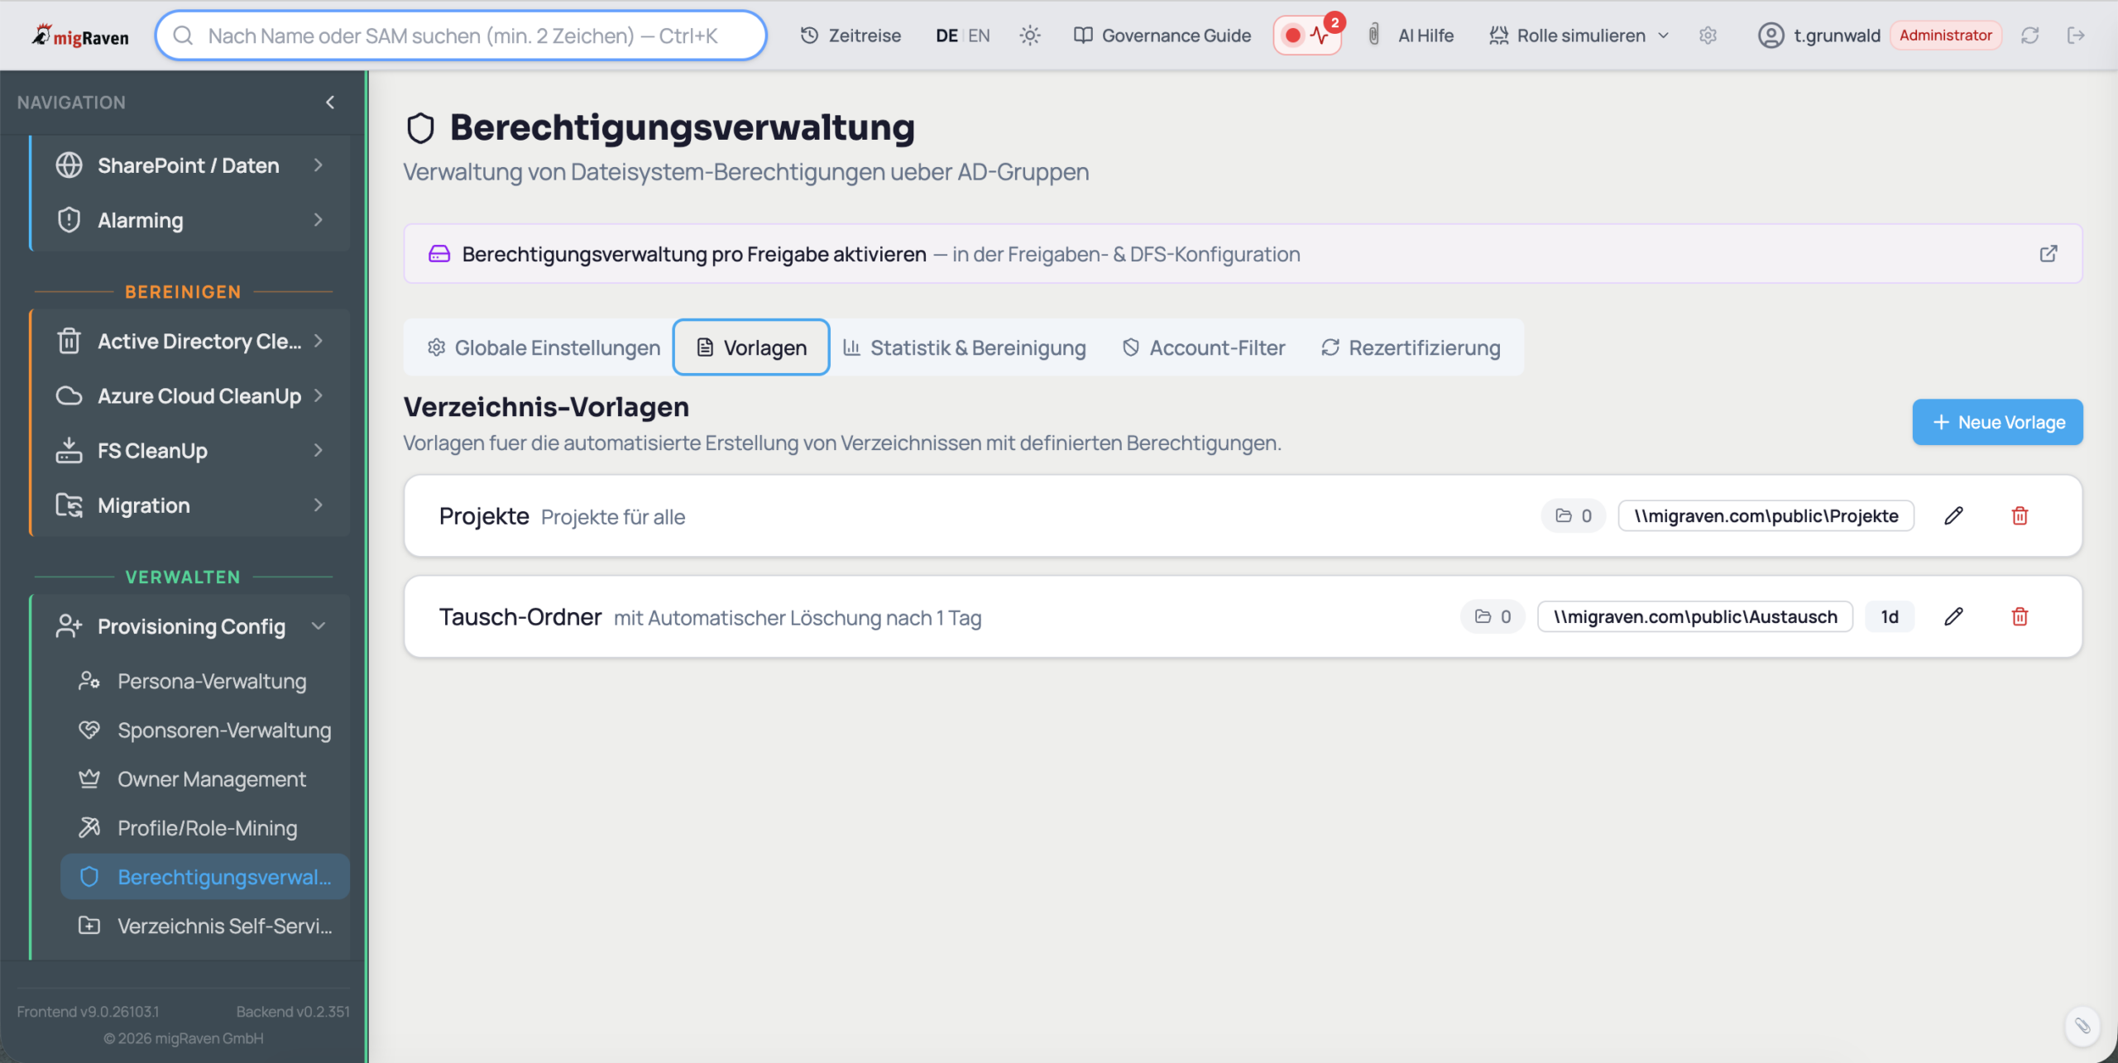Image resolution: width=2118 pixels, height=1063 pixels.
Task: Open the Rolle simulieren dropdown
Action: [1579, 36]
